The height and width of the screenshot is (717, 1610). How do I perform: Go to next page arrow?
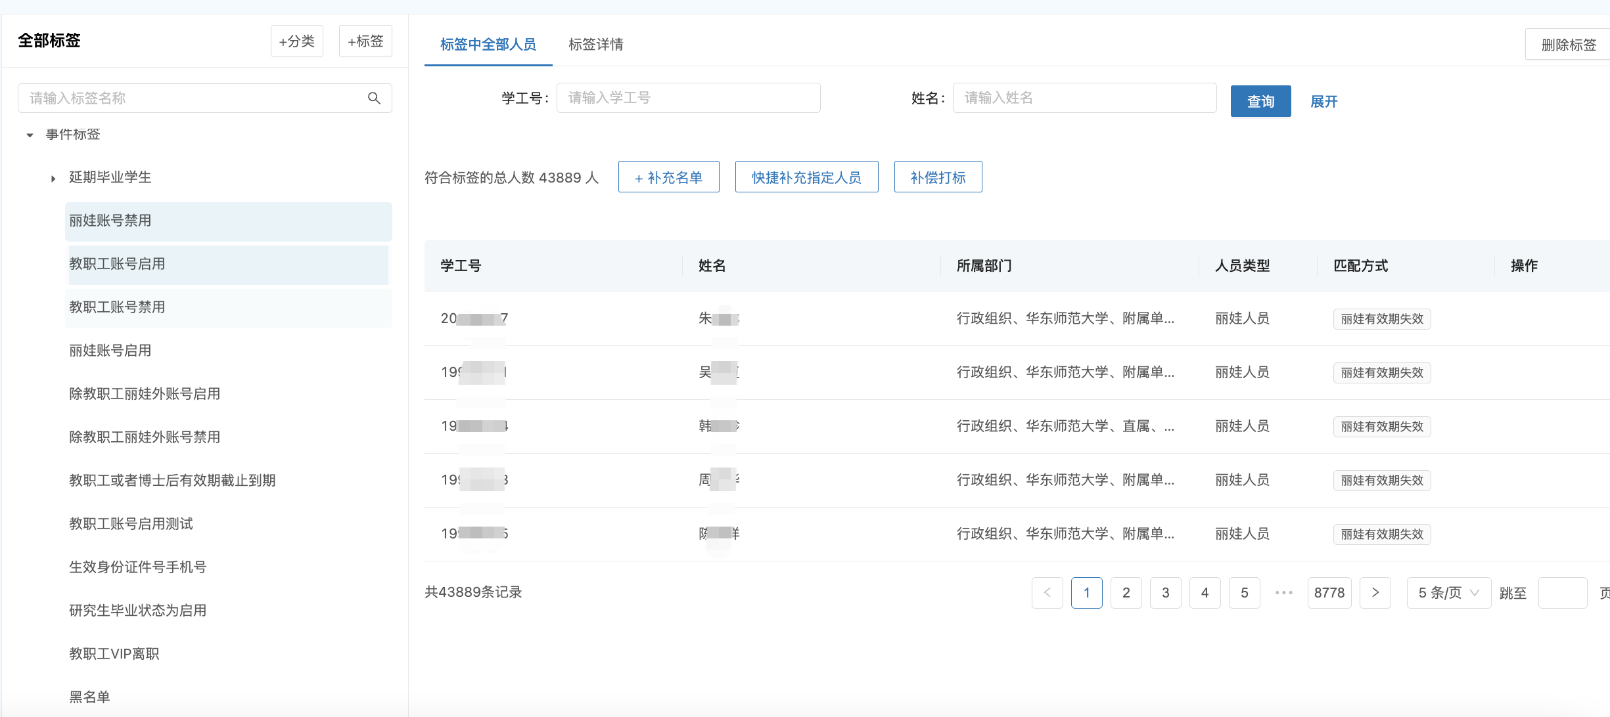(x=1375, y=593)
